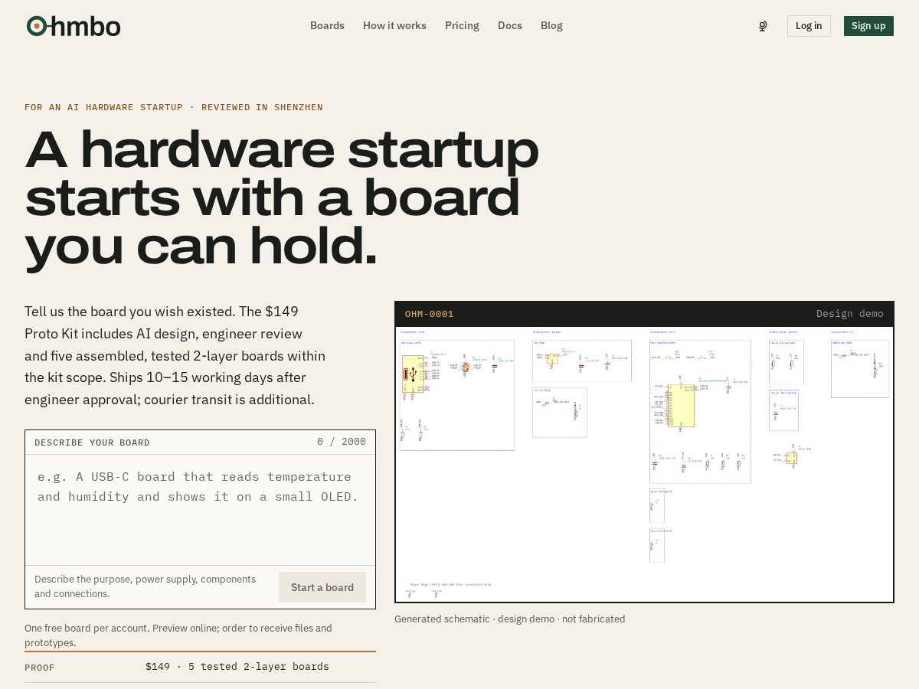Click the 0 / 2000 character counter

pyautogui.click(x=342, y=442)
